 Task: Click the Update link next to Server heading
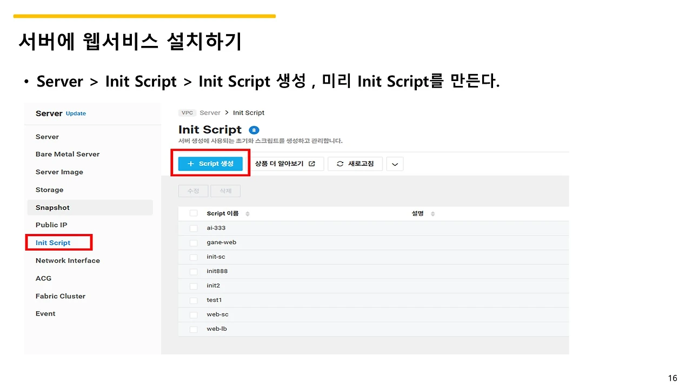[x=76, y=113]
